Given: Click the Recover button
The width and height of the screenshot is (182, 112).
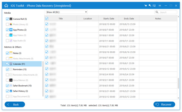Looking at the screenshot, I should pos(164,104).
